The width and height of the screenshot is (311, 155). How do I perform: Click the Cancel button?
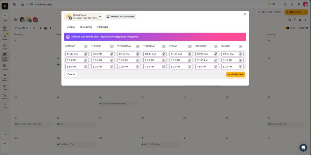[71, 74]
